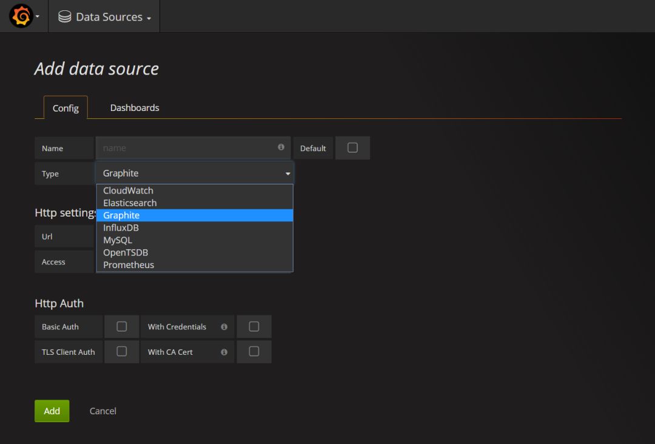The image size is (655, 444).
Task: Open the Data Sources dropdown menu
Action: (x=109, y=17)
